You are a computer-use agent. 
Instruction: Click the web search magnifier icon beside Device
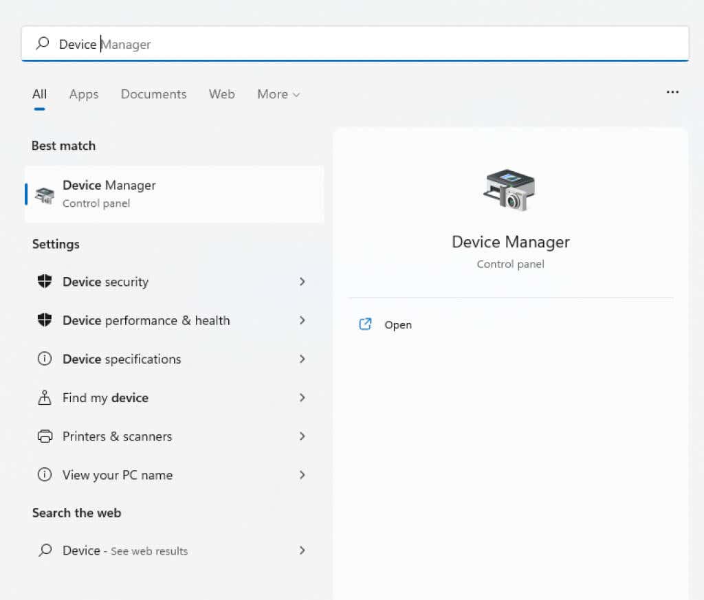click(45, 551)
